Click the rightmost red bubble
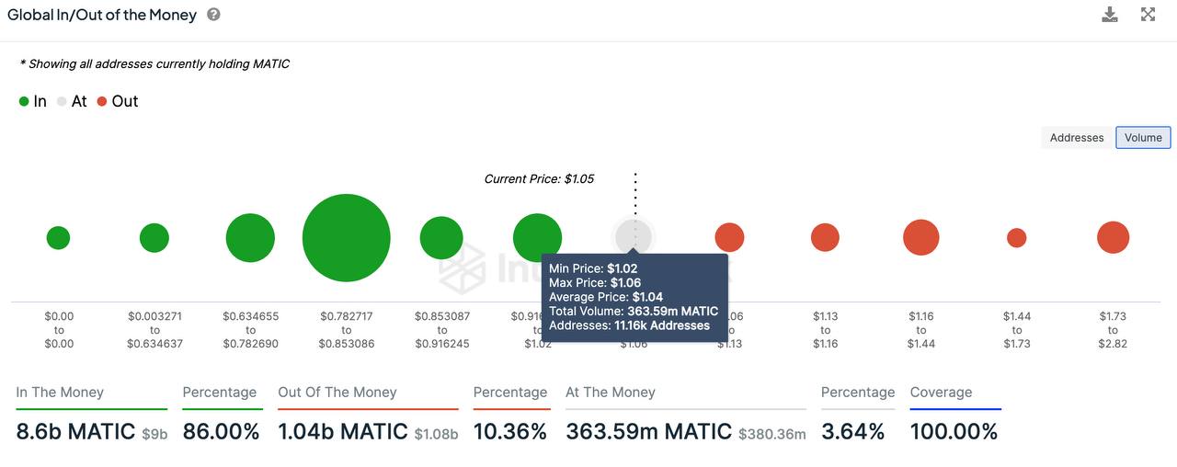This screenshot has width=1177, height=467. pos(1113,237)
